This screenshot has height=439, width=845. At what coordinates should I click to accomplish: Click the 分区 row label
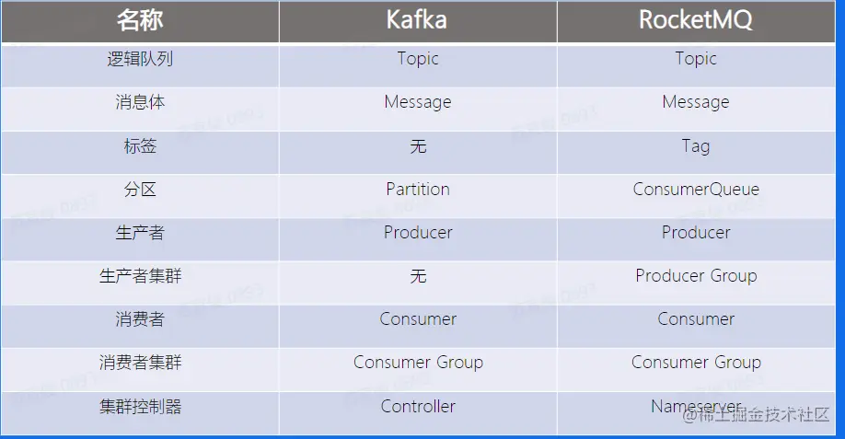[140, 189]
